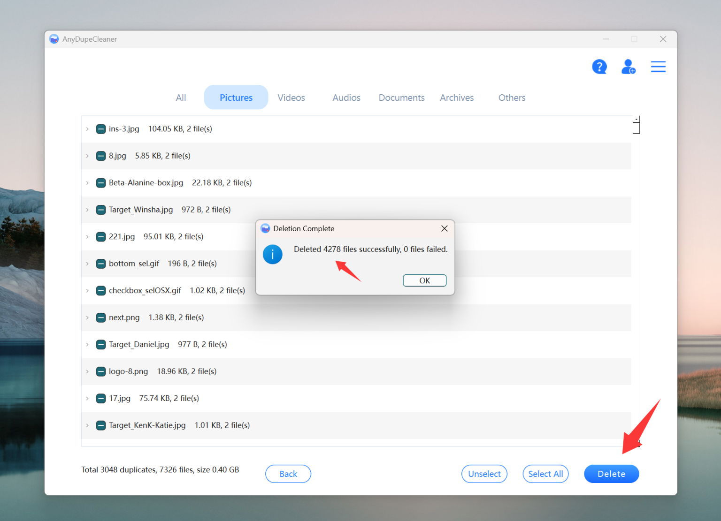Viewport: 721px width, 521px height.
Task: Expand the 17.jpg duplicate group
Action: 88,398
